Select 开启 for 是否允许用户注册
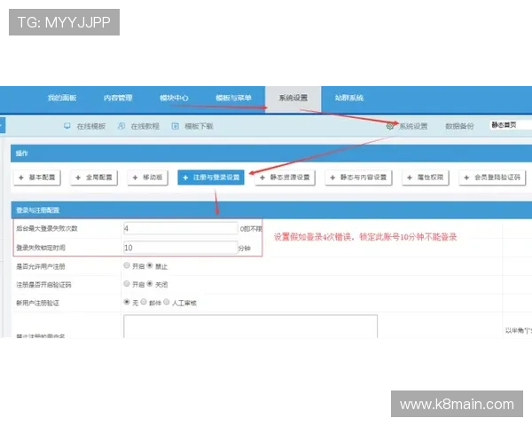This screenshot has height=426, width=532. point(127,265)
